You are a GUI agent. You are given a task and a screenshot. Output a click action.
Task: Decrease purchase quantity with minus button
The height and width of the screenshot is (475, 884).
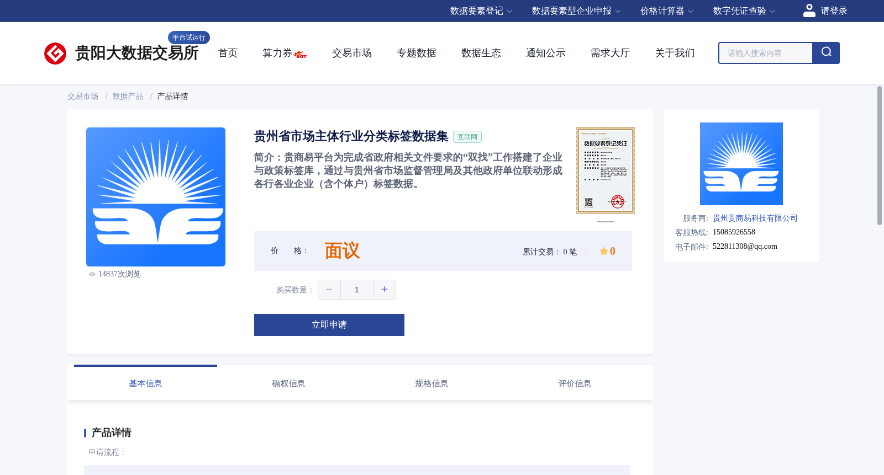[x=329, y=290]
